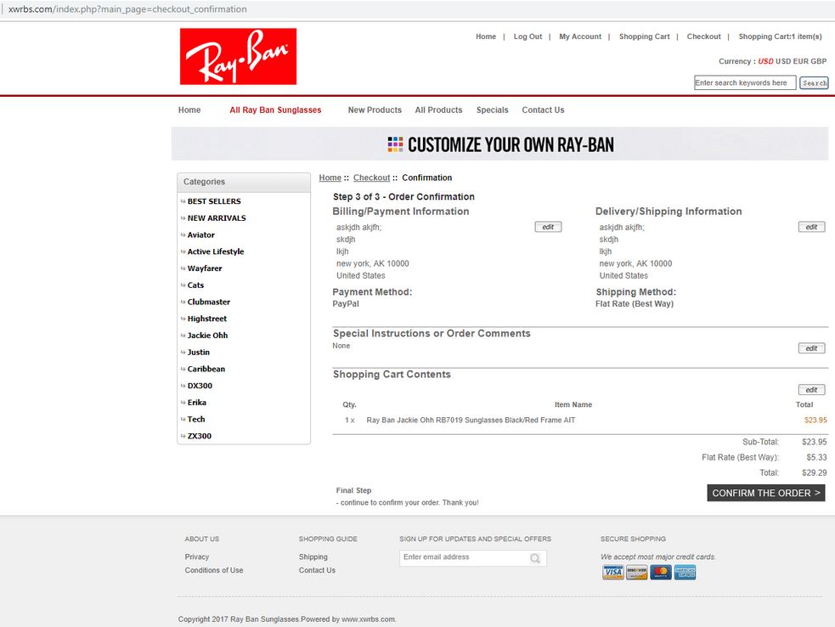835x627 pixels.
Task: Click the Search button
Action: click(814, 83)
